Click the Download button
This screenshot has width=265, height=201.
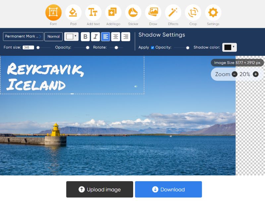tap(168, 189)
